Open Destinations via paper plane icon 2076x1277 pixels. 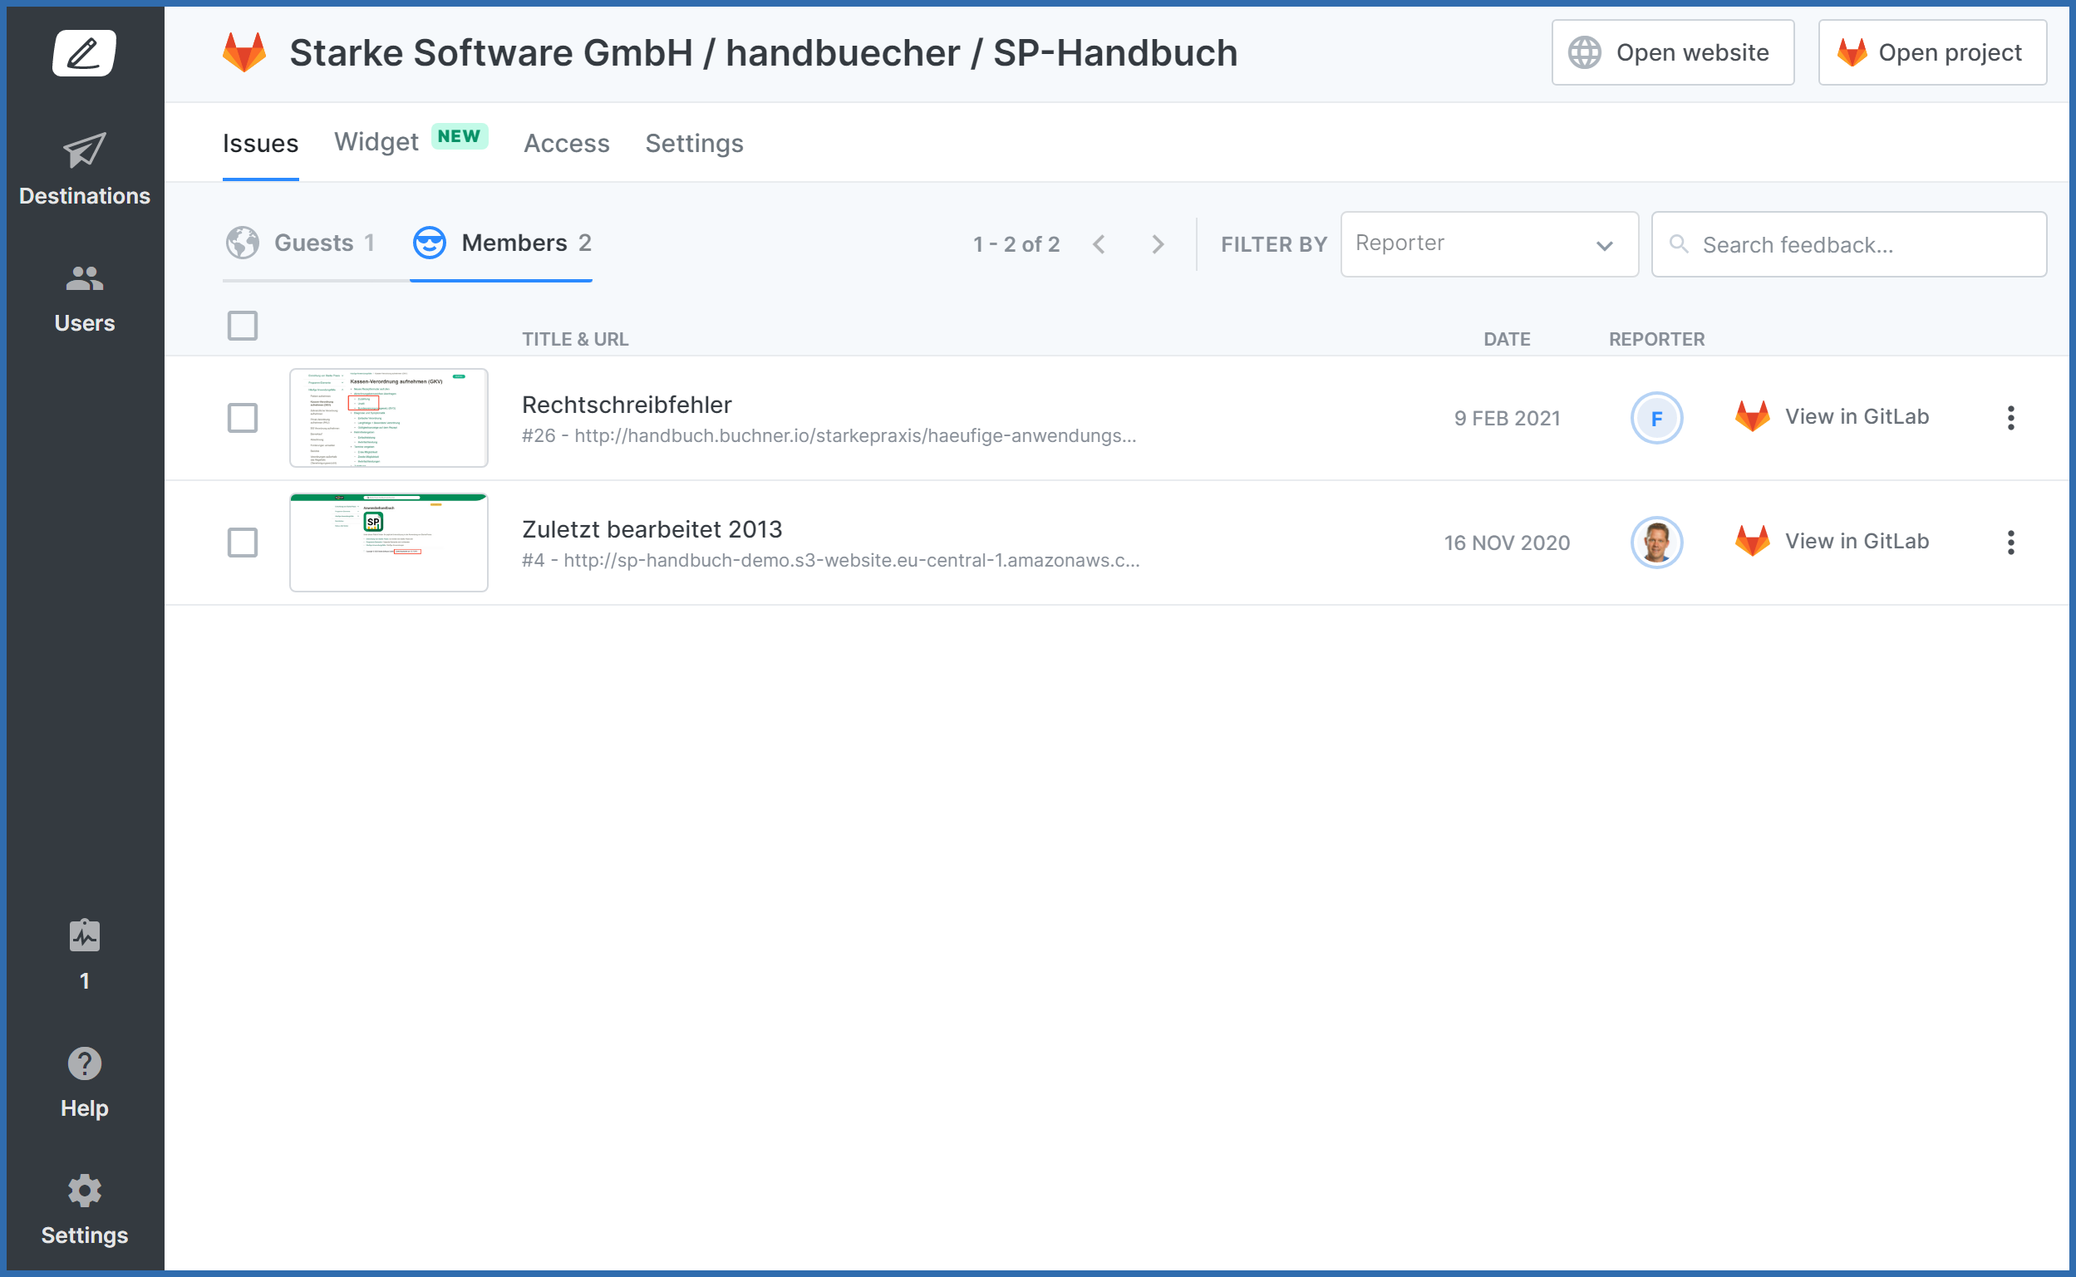(x=85, y=150)
